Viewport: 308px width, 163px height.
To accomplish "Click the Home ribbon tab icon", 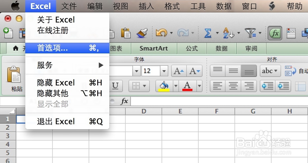I will [16, 48].
